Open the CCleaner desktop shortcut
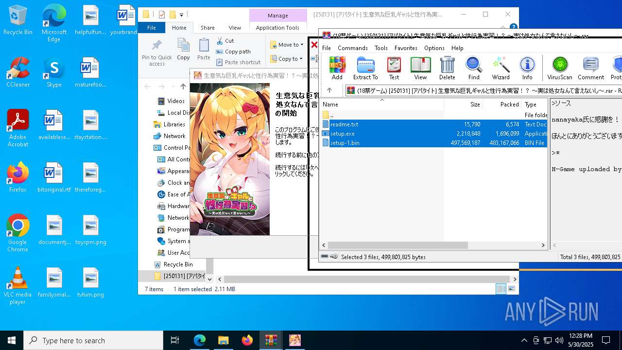 point(17,72)
